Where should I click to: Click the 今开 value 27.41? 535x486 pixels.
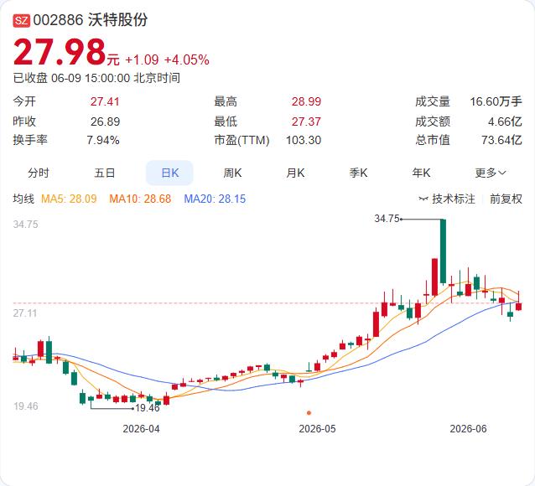click(x=105, y=101)
